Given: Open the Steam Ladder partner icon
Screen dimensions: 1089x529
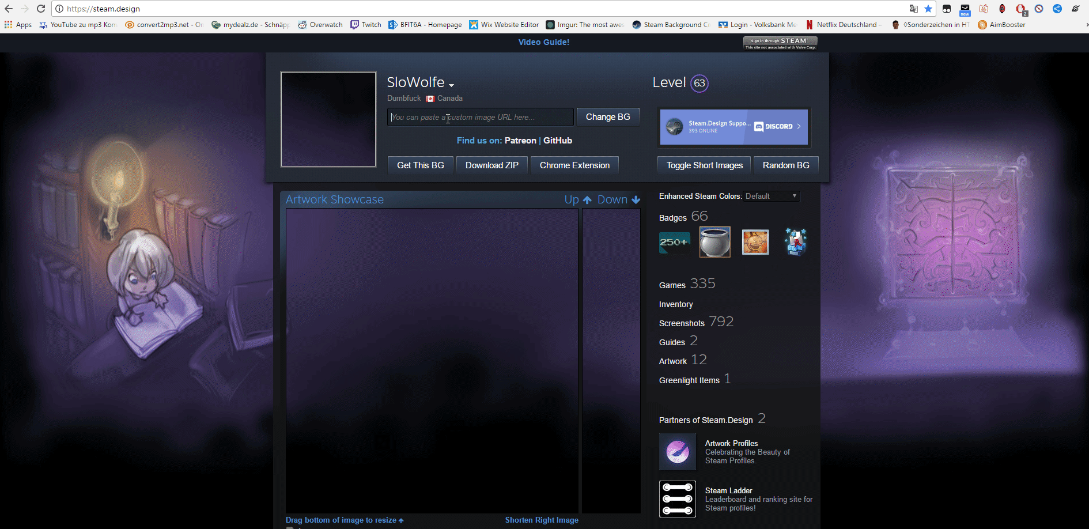Looking at the screenshot, I should pos(678,499).
